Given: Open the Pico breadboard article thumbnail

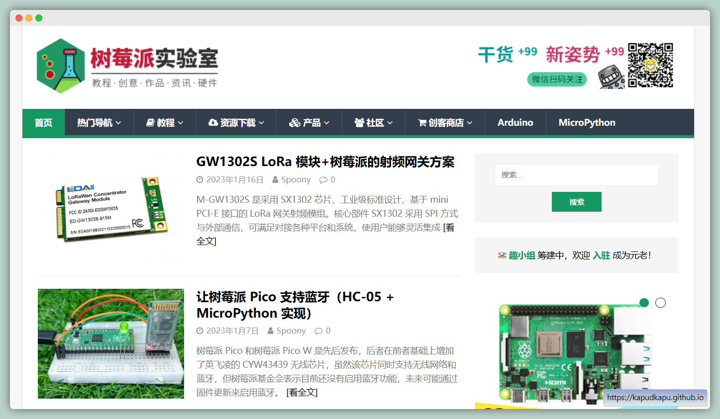Looking at the screenshot, I should click(111, 343).
